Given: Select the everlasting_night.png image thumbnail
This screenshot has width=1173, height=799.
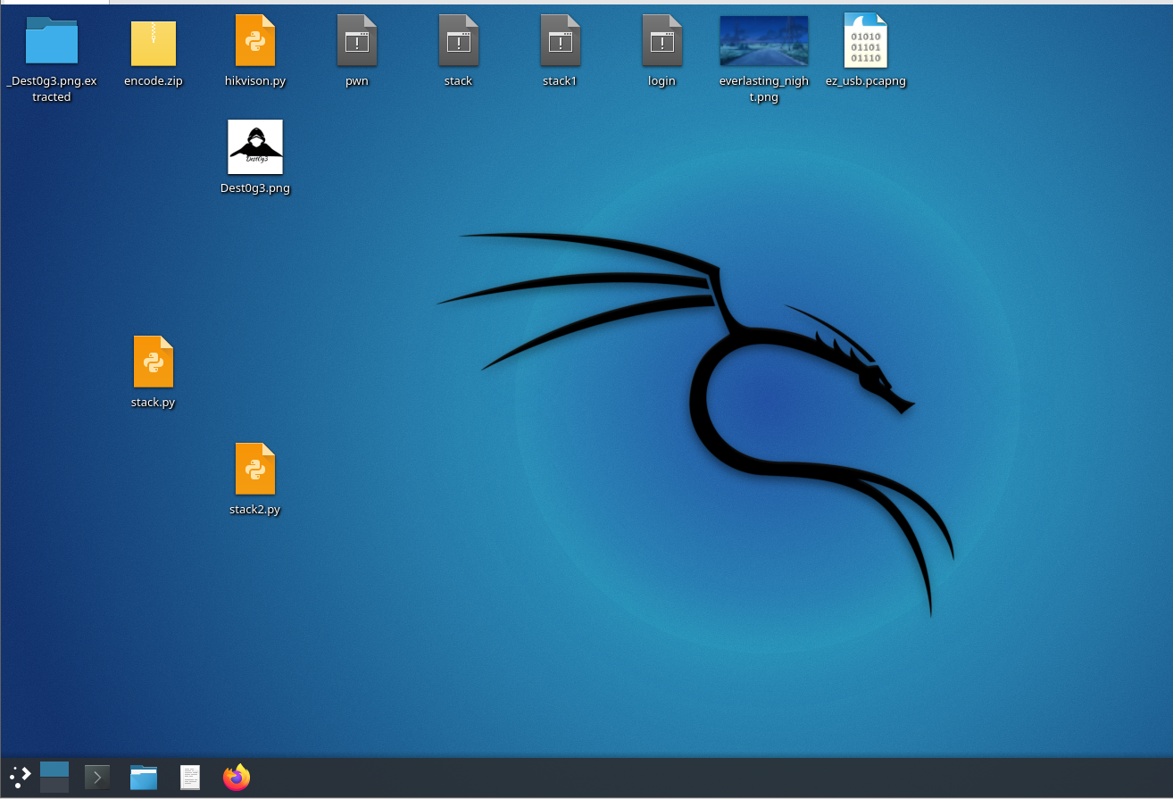Looking at the screenshot, I should pos(764,41).
